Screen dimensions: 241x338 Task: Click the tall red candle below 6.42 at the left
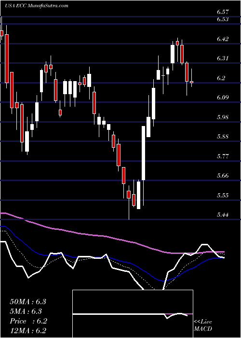(7, 58)
